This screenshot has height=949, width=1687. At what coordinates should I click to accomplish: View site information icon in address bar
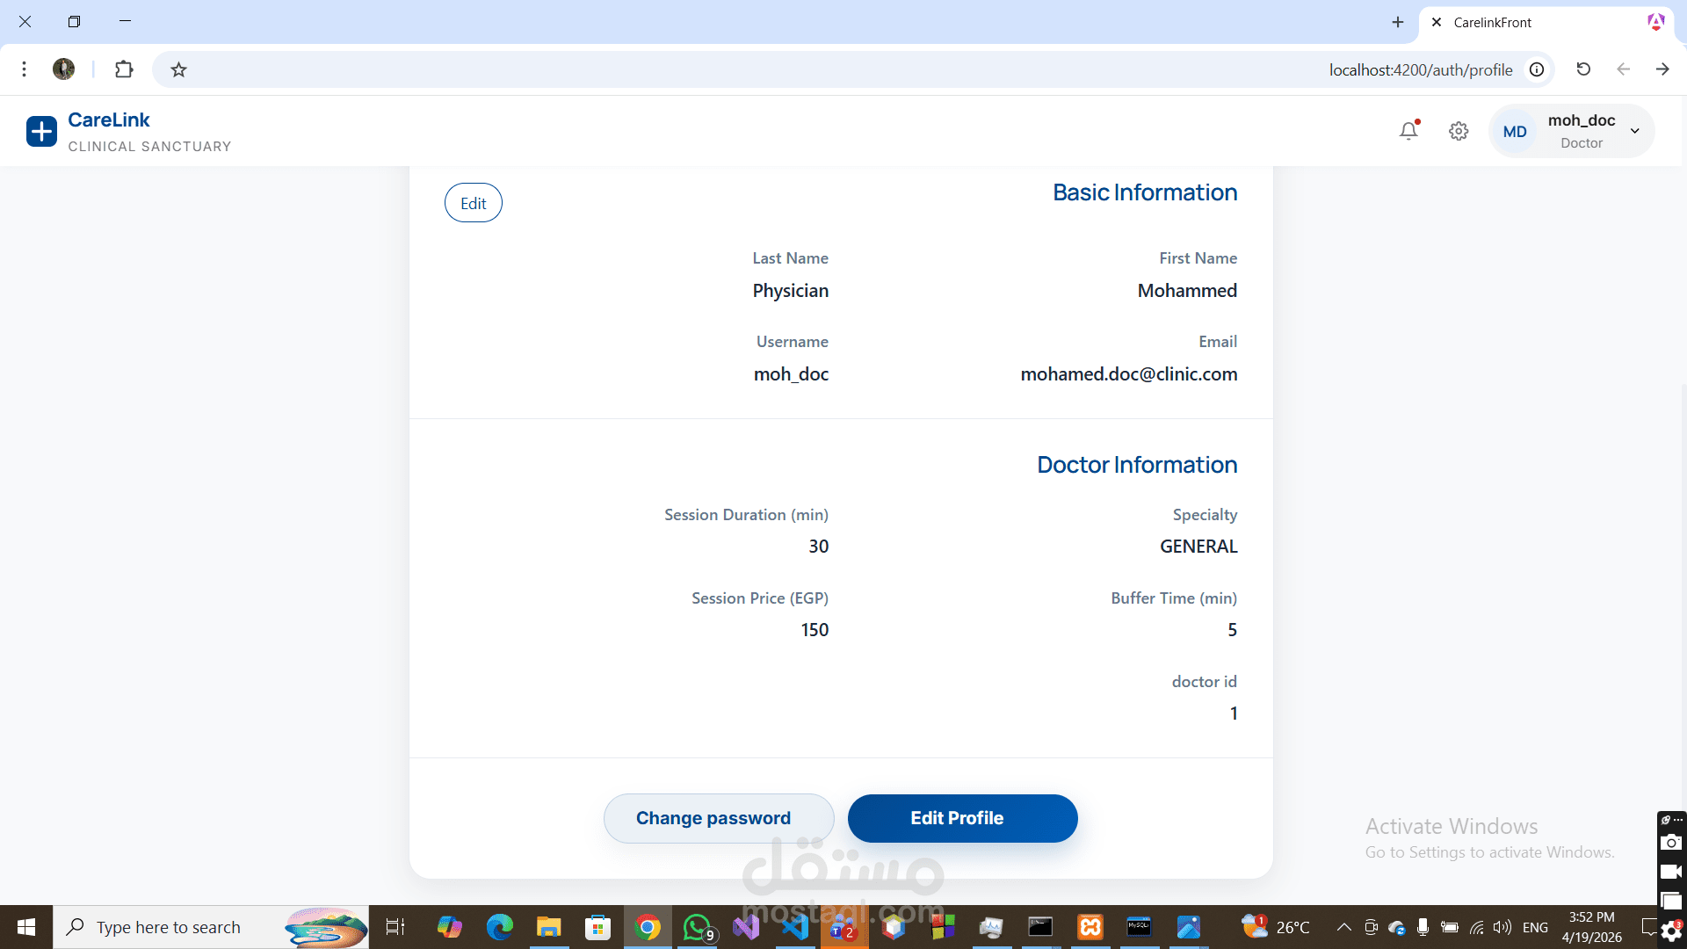[x=1537, y=69]
